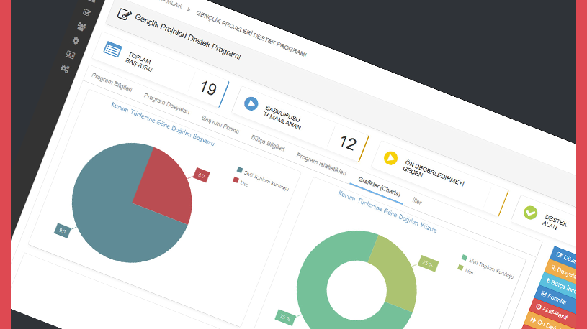Click the Toplam Başvuru count 19

click(x=208, y=89)
